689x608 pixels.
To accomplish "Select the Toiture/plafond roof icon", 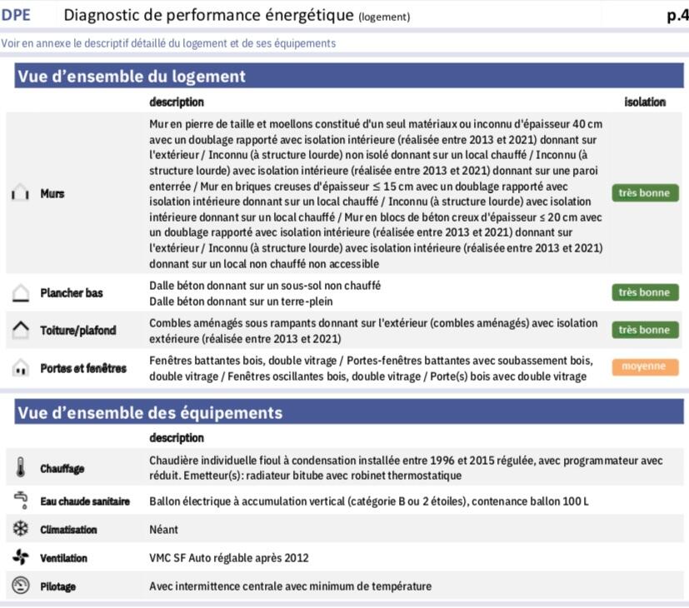I will click(21, 330).
